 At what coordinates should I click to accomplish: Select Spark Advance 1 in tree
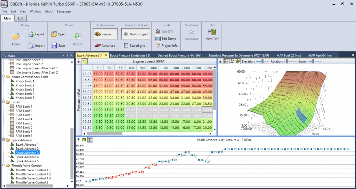pyautogui.click(x=27, y=144)
